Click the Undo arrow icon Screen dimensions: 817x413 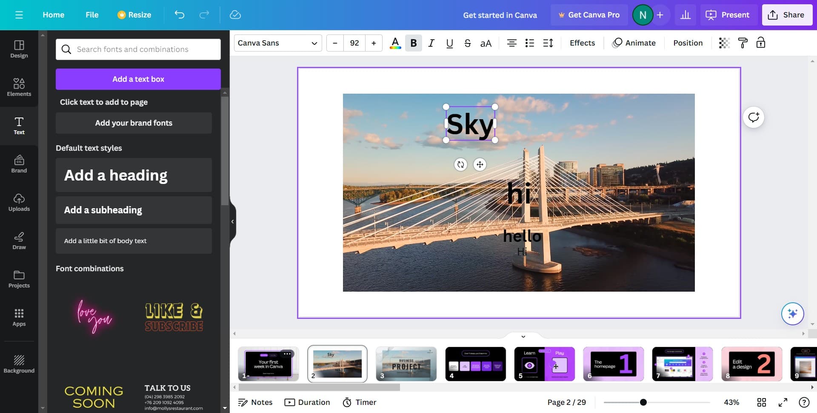click(x=179, y=14)
